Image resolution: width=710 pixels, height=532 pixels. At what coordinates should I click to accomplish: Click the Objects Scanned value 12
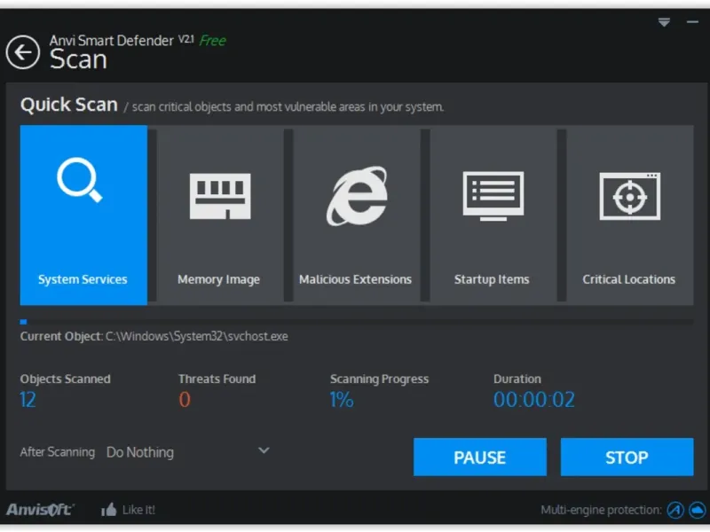(28, 400)
